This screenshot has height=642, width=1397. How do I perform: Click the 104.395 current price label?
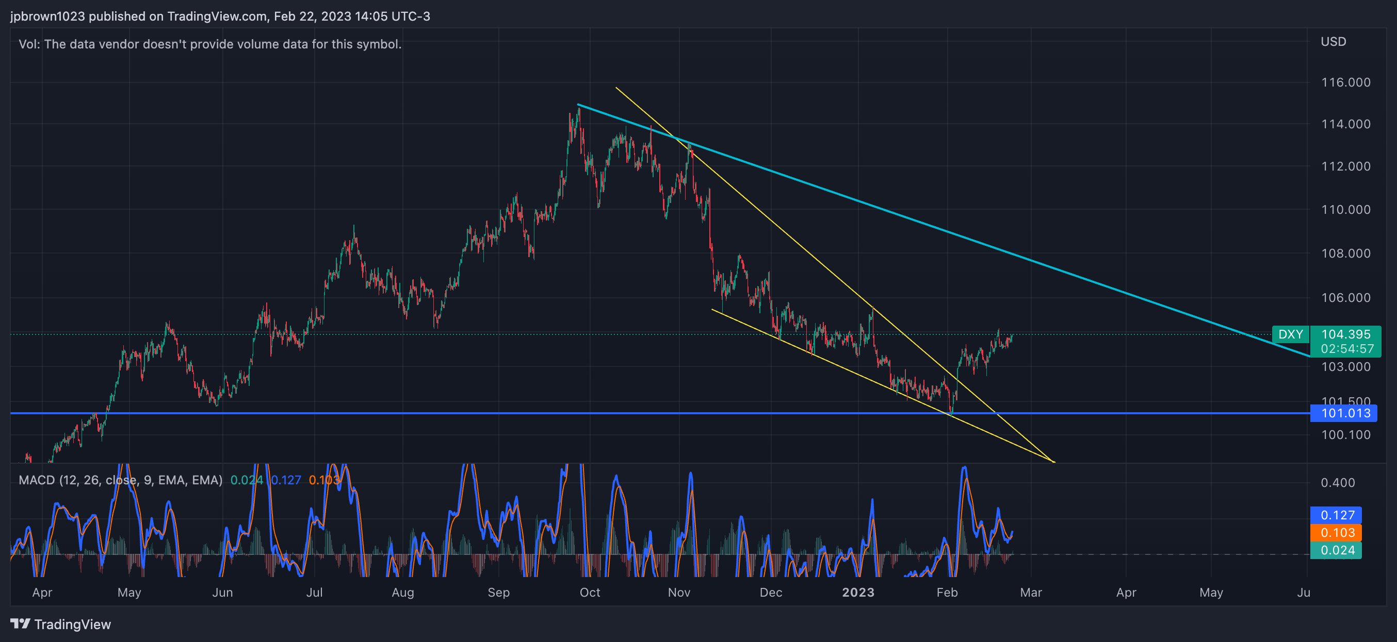(1345, 334)
